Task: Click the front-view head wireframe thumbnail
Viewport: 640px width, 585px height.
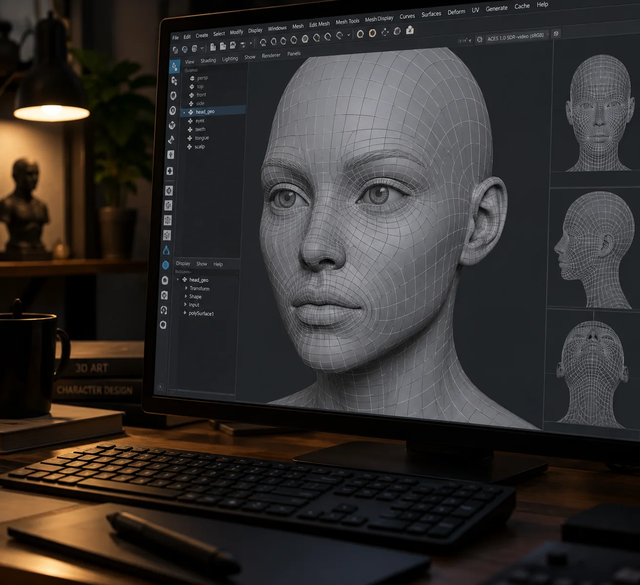Action: (599, 113)
